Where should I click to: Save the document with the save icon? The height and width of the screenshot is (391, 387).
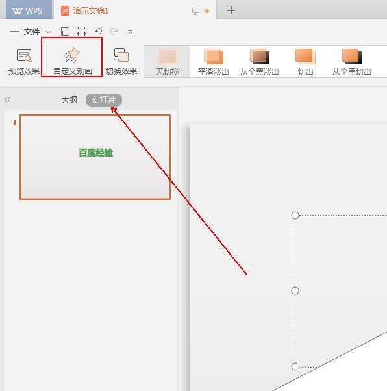pos(65,31)
